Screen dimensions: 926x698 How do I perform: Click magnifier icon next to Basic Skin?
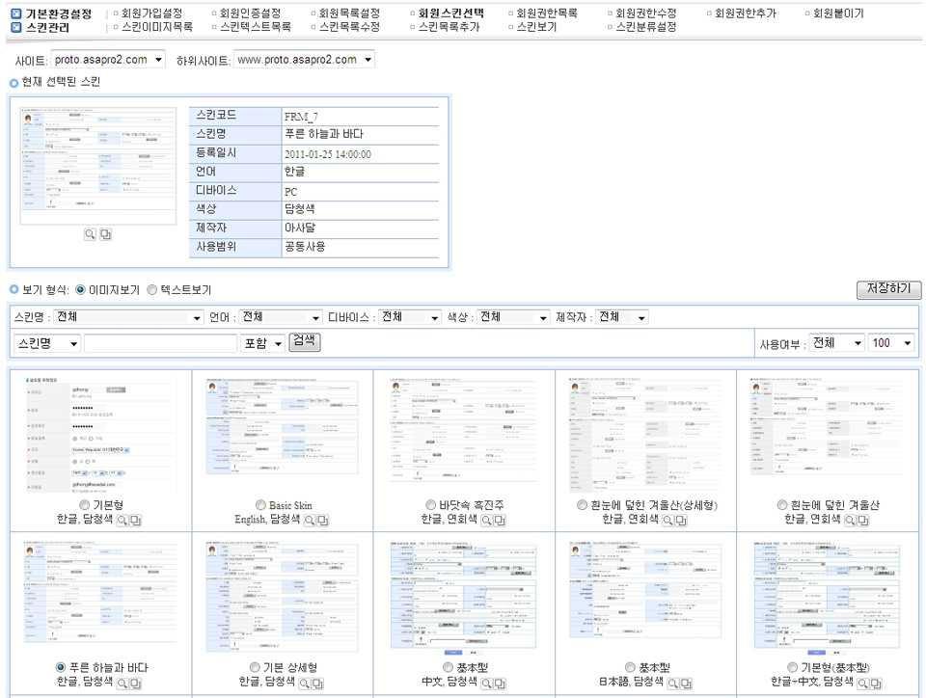[x=310, y=521]
